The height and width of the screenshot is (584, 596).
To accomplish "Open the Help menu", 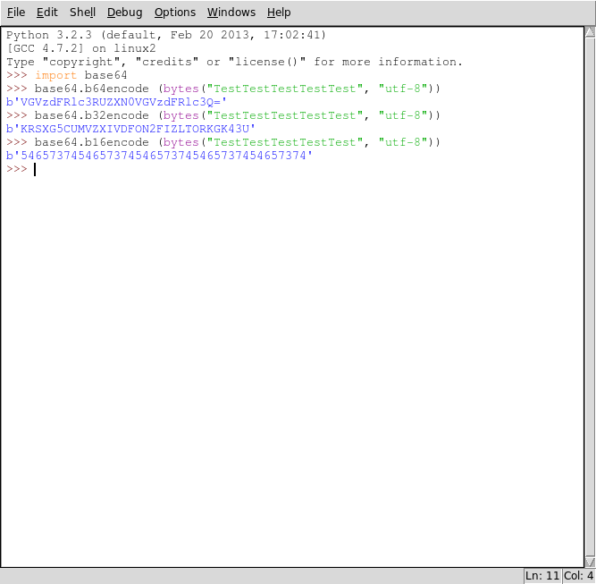I will [279, 13].
